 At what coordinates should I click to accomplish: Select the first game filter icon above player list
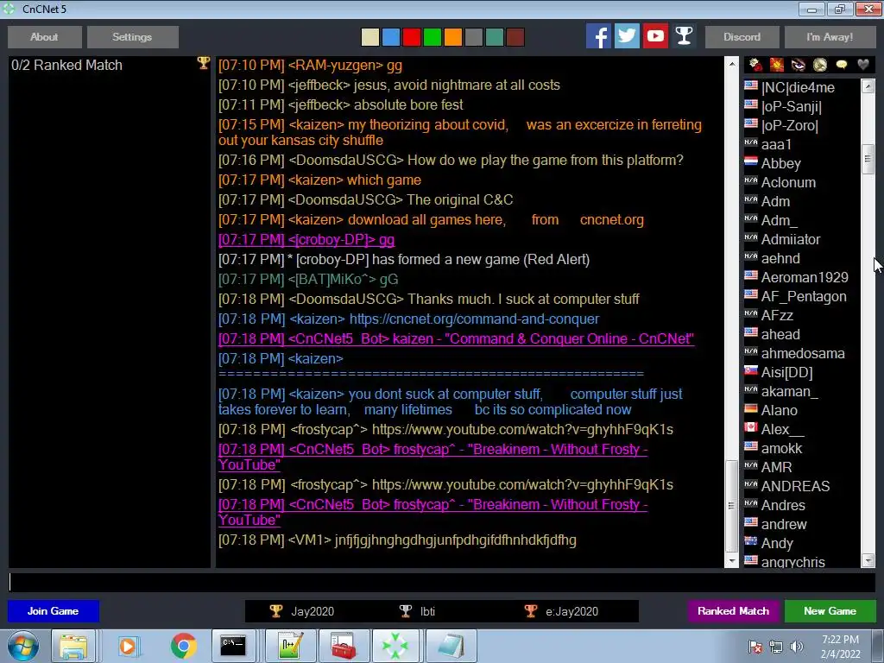[755, 65]
